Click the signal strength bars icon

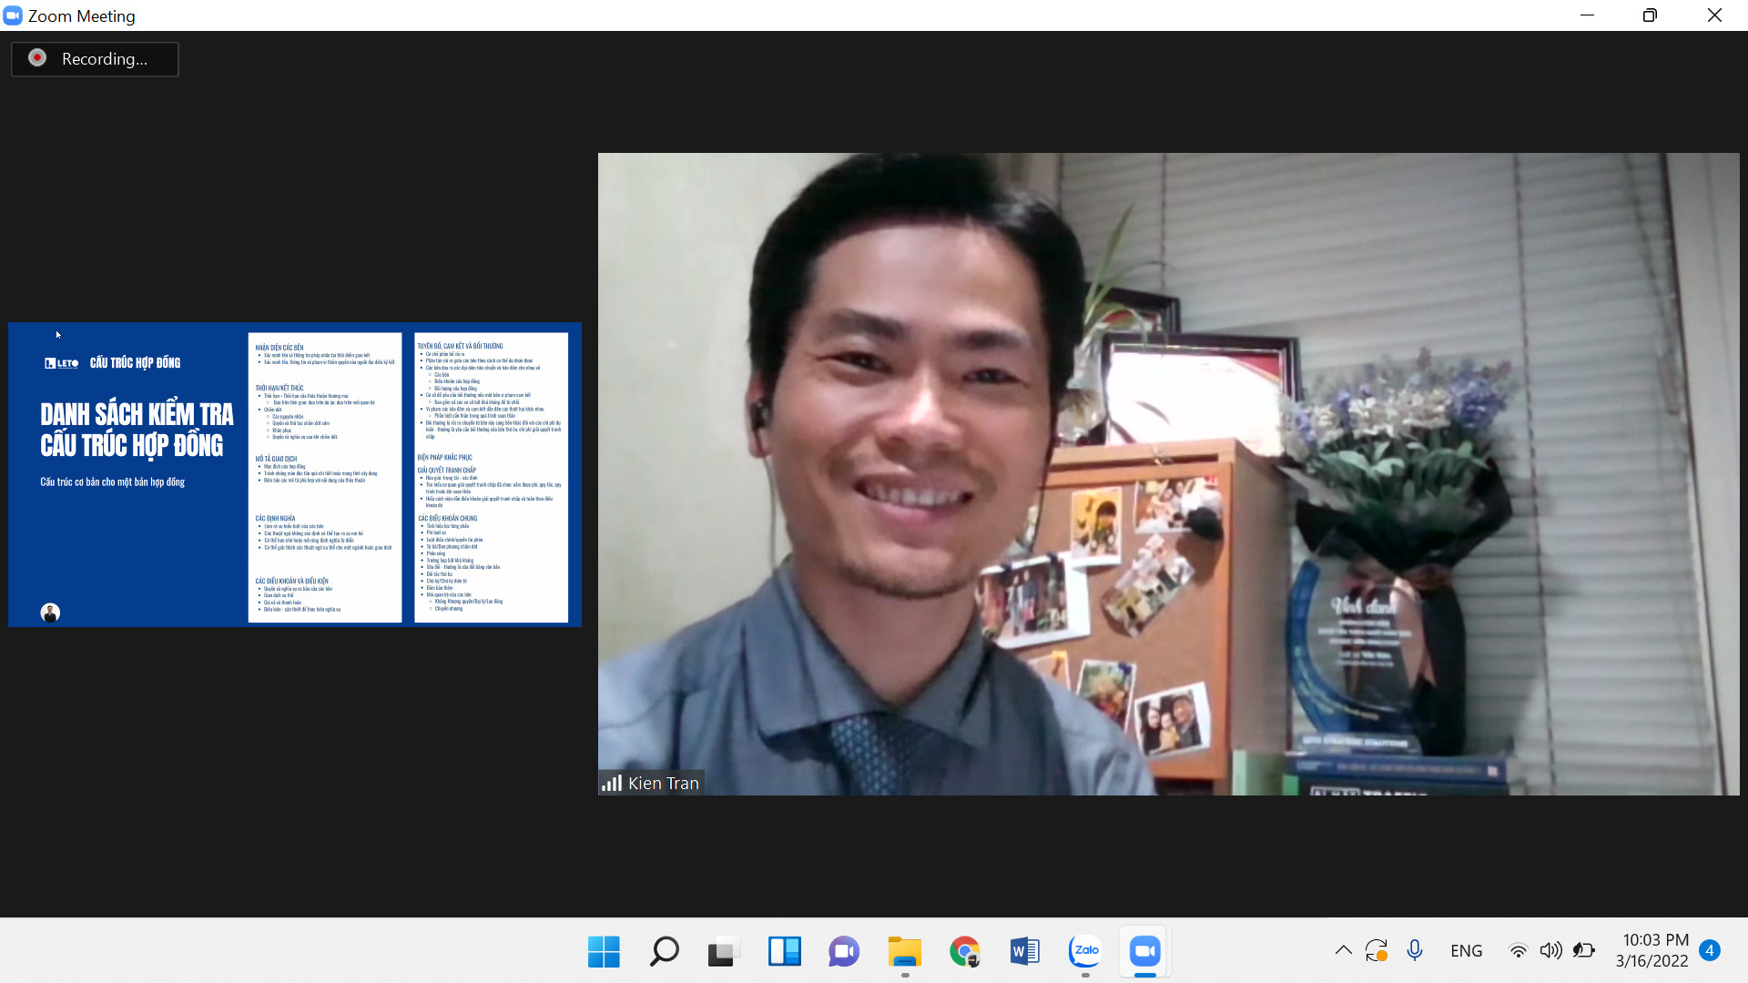[612, 784]
